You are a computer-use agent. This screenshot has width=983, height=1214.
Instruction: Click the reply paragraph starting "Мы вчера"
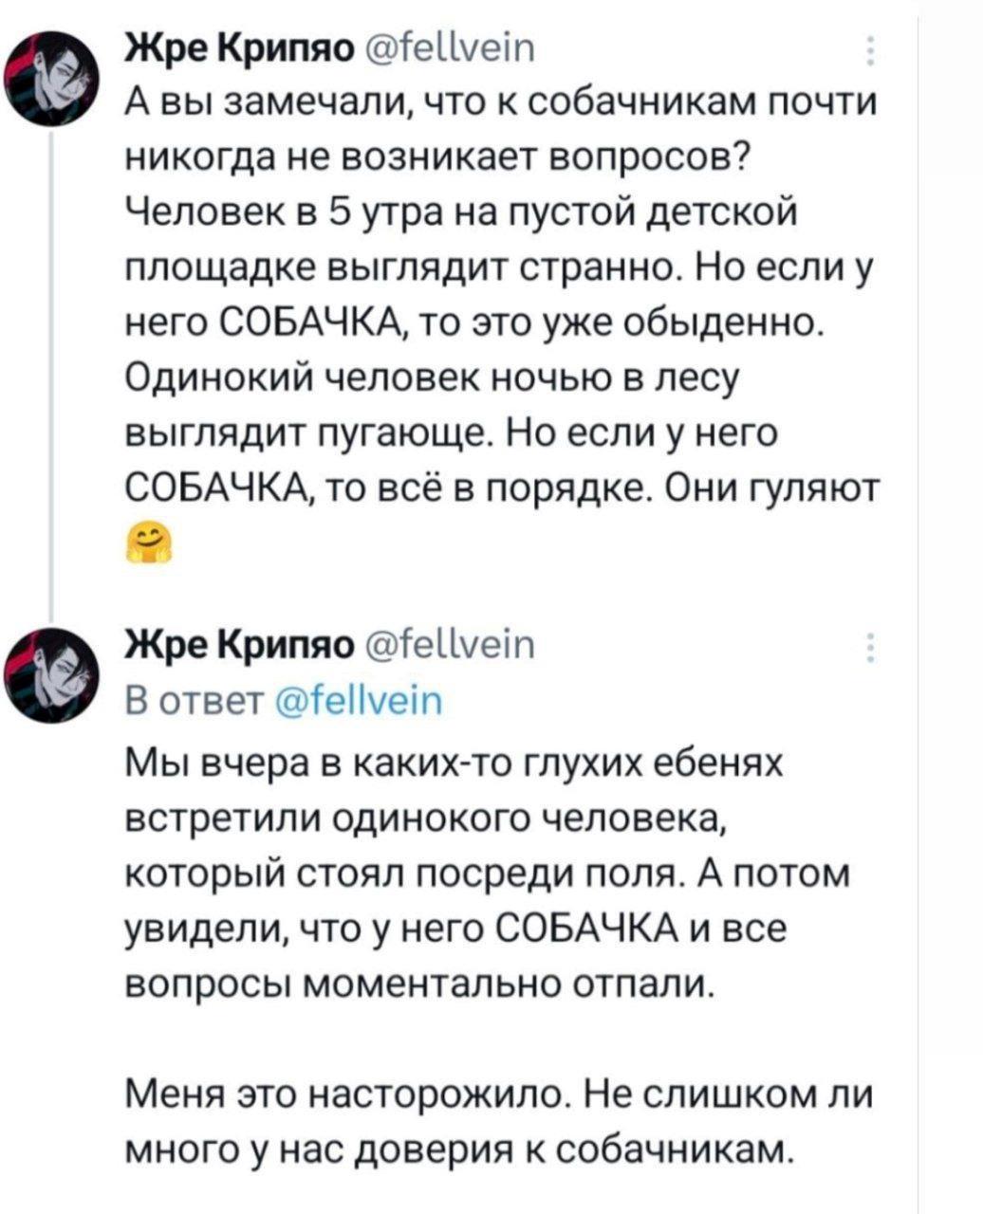(x=489, y=868)
